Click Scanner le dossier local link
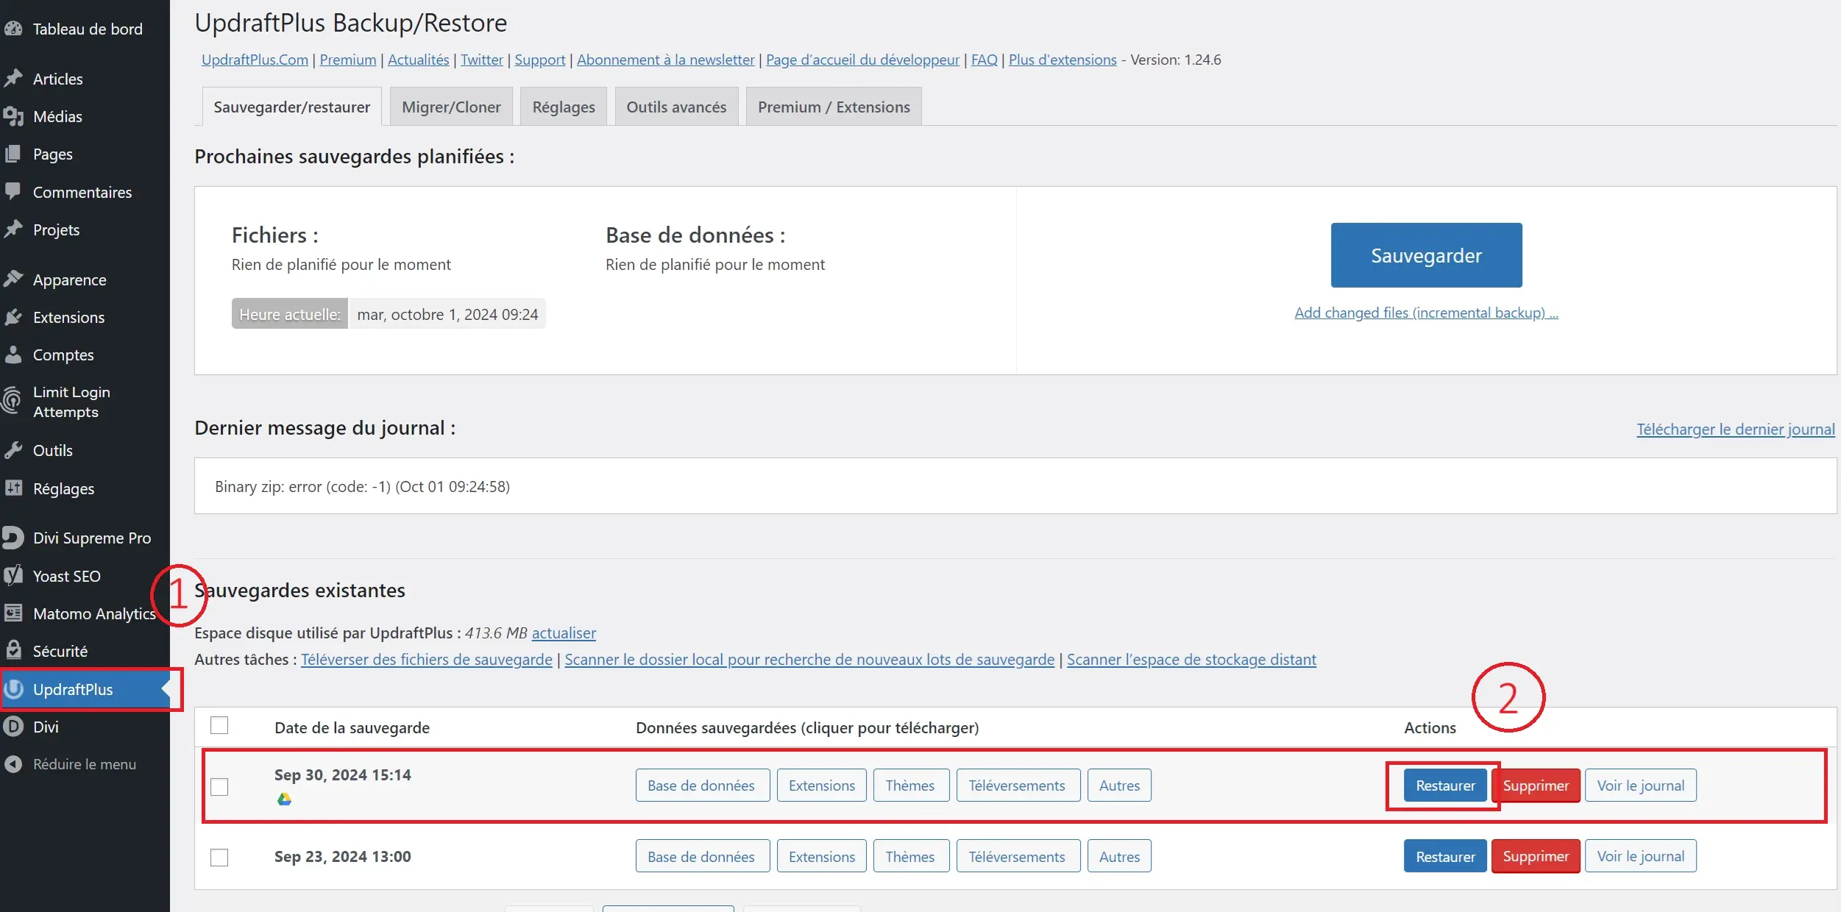 pos(809,659)
